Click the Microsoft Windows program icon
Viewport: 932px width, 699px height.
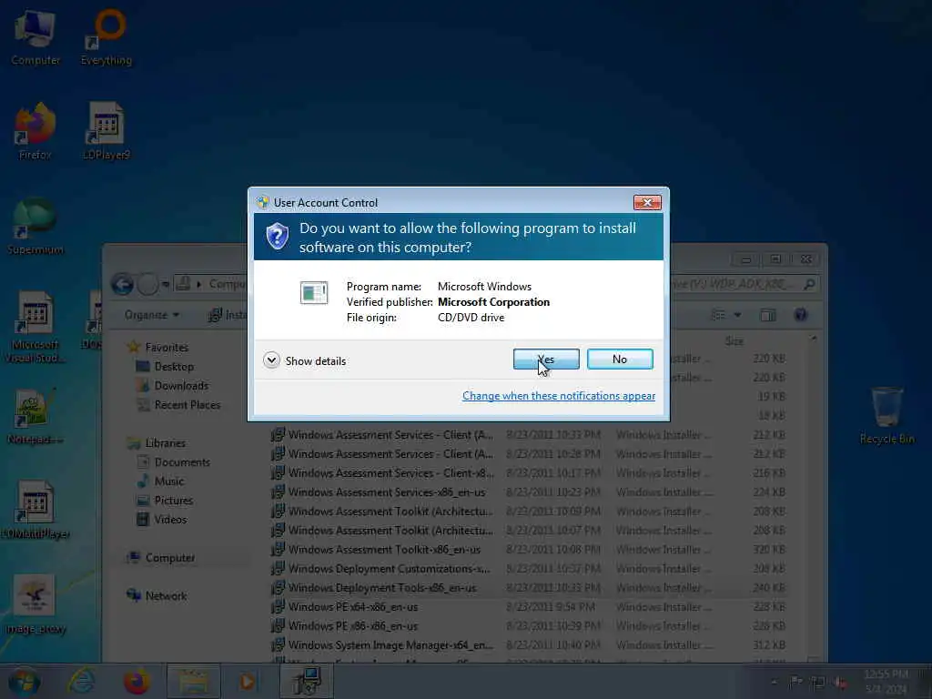[314, 292]
